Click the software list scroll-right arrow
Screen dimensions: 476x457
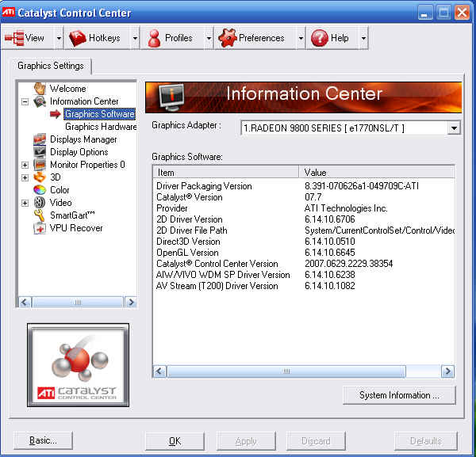(447, 371)
